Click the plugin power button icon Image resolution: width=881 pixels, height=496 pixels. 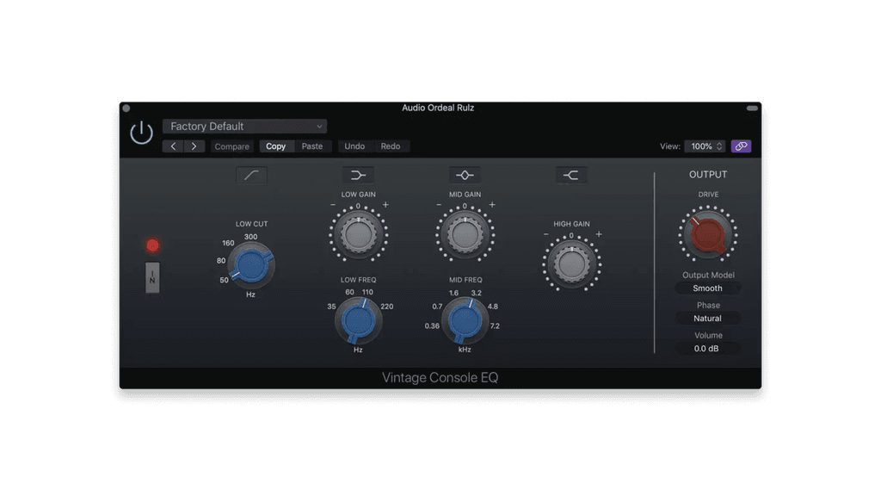click(140, 132)
